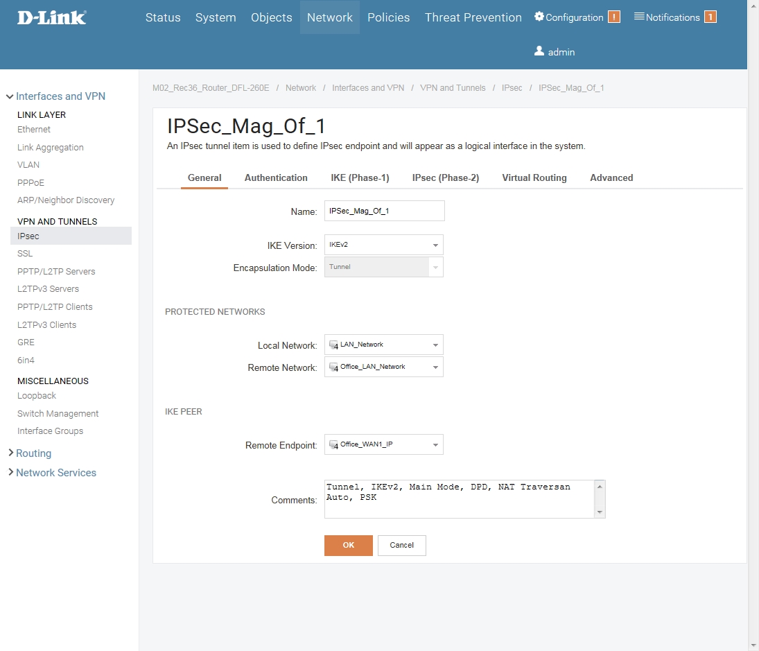
Task: Open ARP/Neighbor Discovery in the sidebar
Action: point(66,200)
